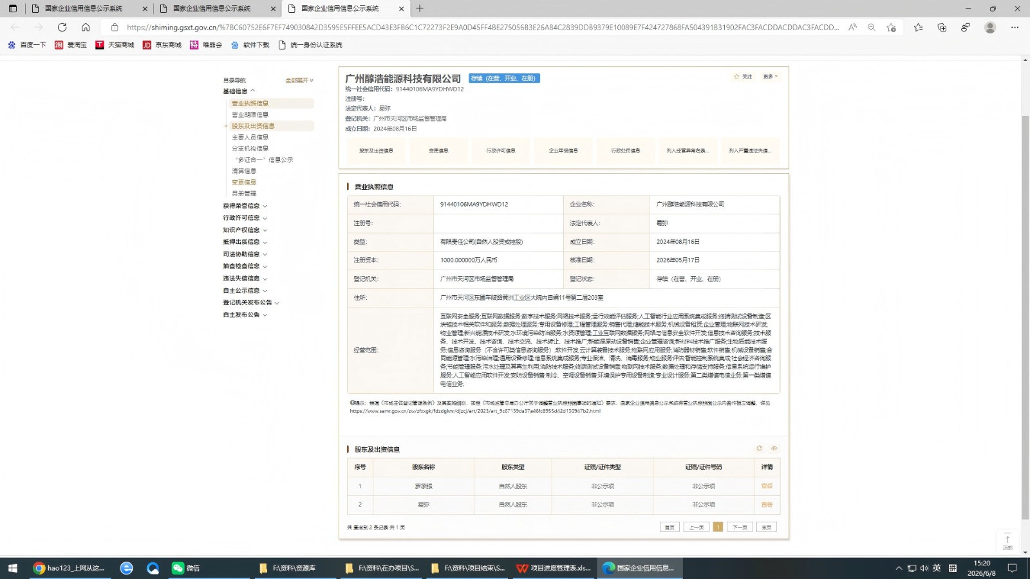Expand the 抵押出质信息 section
The image size is (1030, 579).
click(245, 242)
